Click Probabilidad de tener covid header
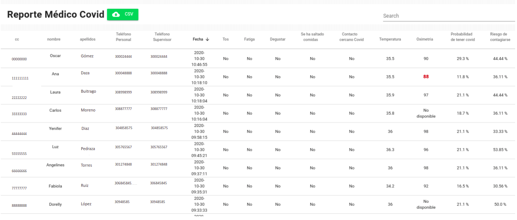Screen dimensions: 517x220 pyautogui.click(x=463, y=37)
